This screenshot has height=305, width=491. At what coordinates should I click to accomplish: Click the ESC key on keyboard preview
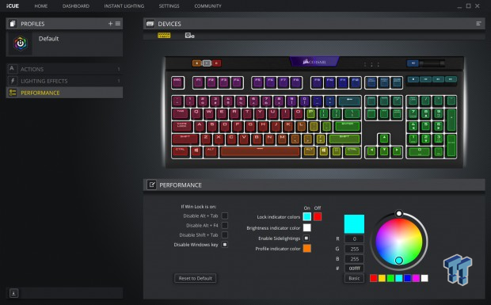coord(177,82)
